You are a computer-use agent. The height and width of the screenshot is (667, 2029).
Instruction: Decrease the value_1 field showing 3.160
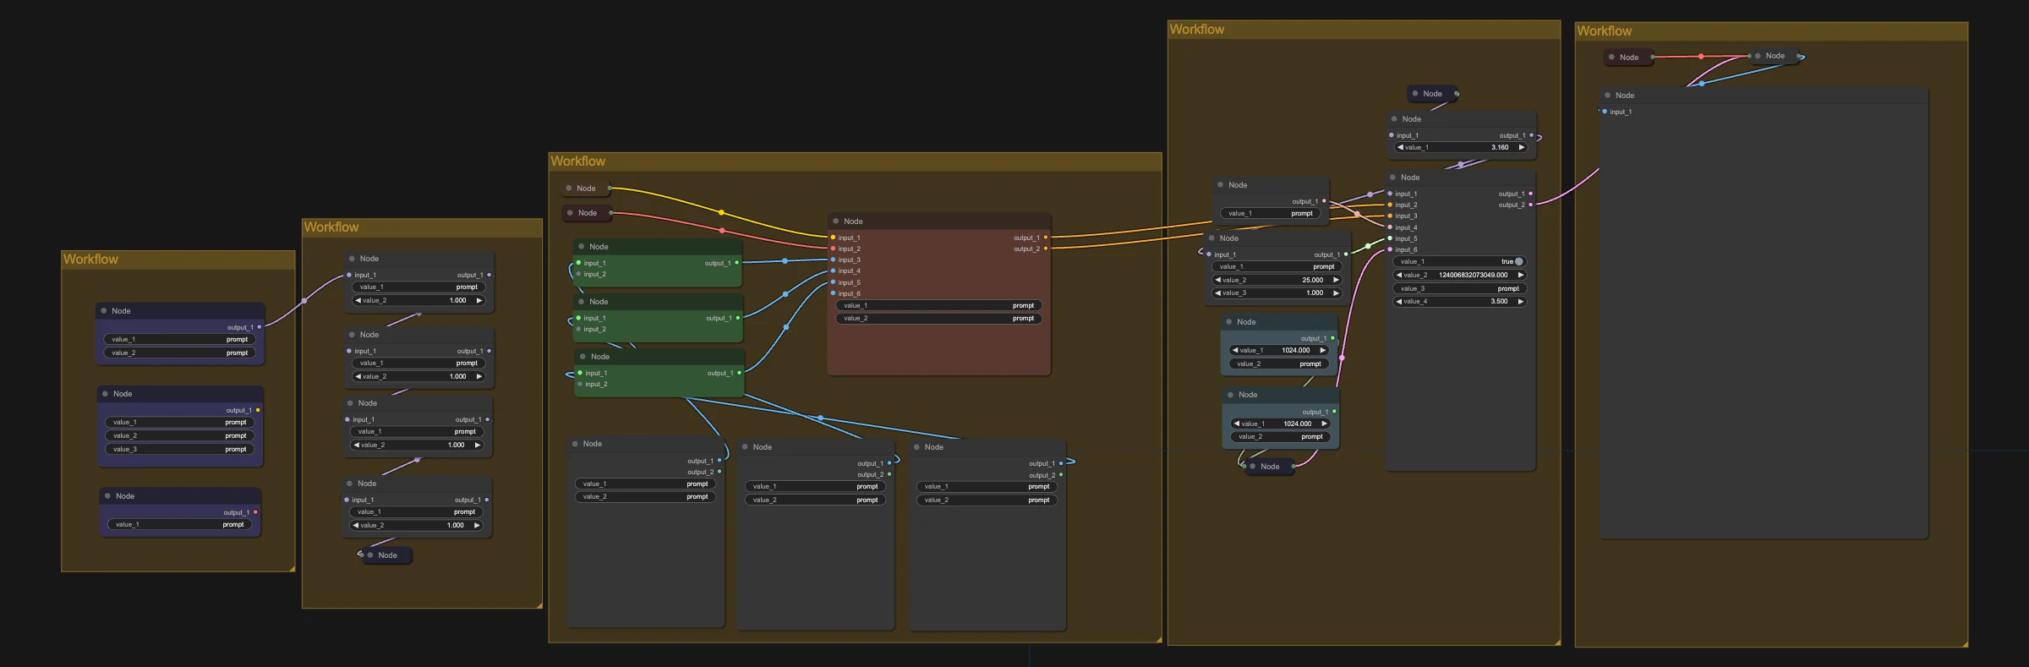click(1401, 147)
